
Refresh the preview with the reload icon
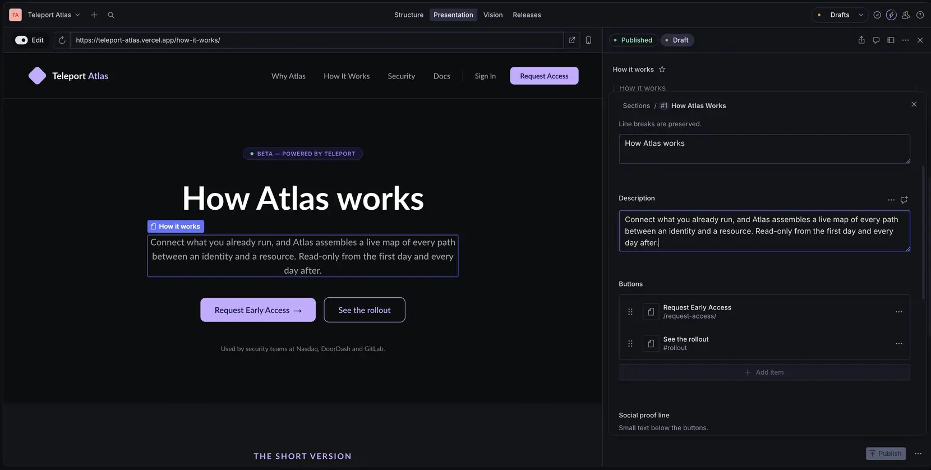62,40
